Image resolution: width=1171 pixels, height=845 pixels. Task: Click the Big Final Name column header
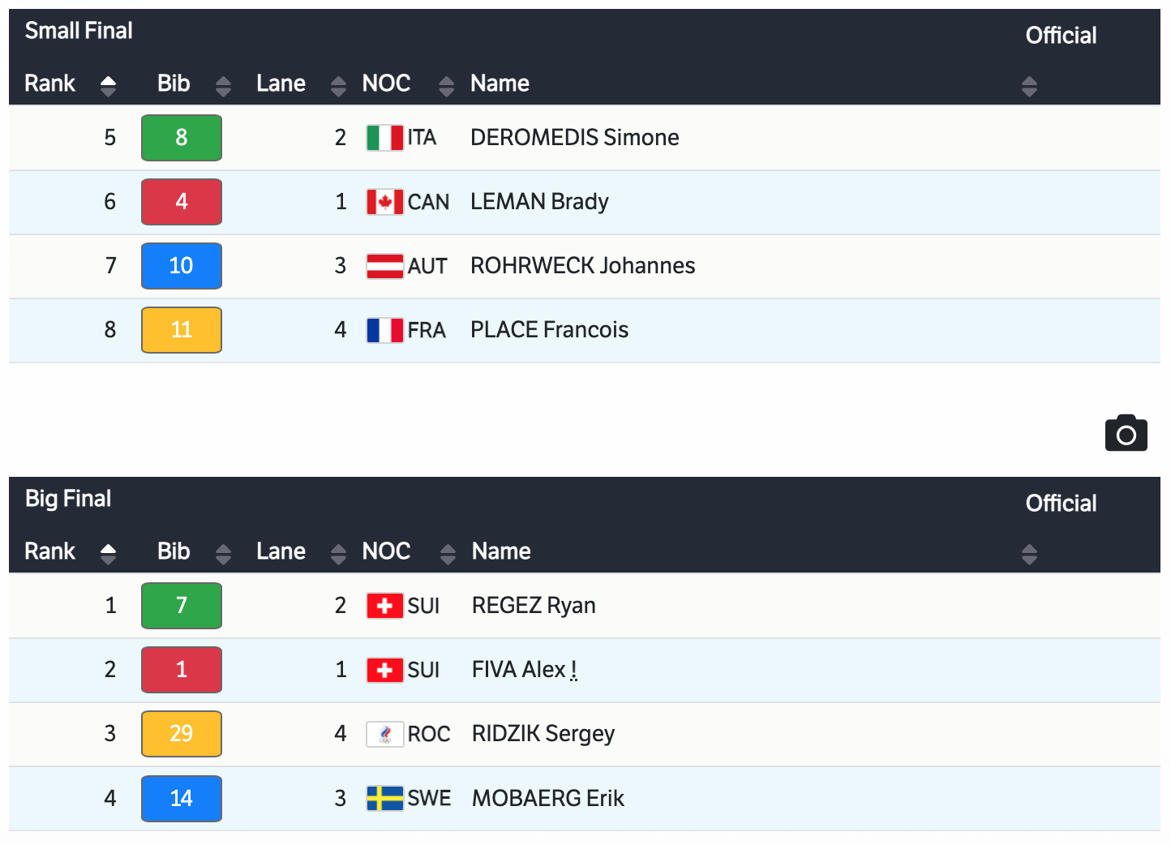(x=501, y=551)
